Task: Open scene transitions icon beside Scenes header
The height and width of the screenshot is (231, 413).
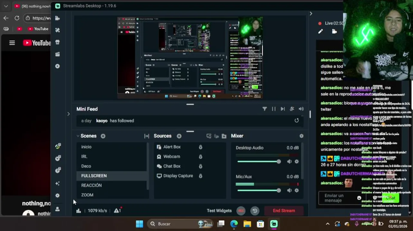Action: (x=147, y=136)
